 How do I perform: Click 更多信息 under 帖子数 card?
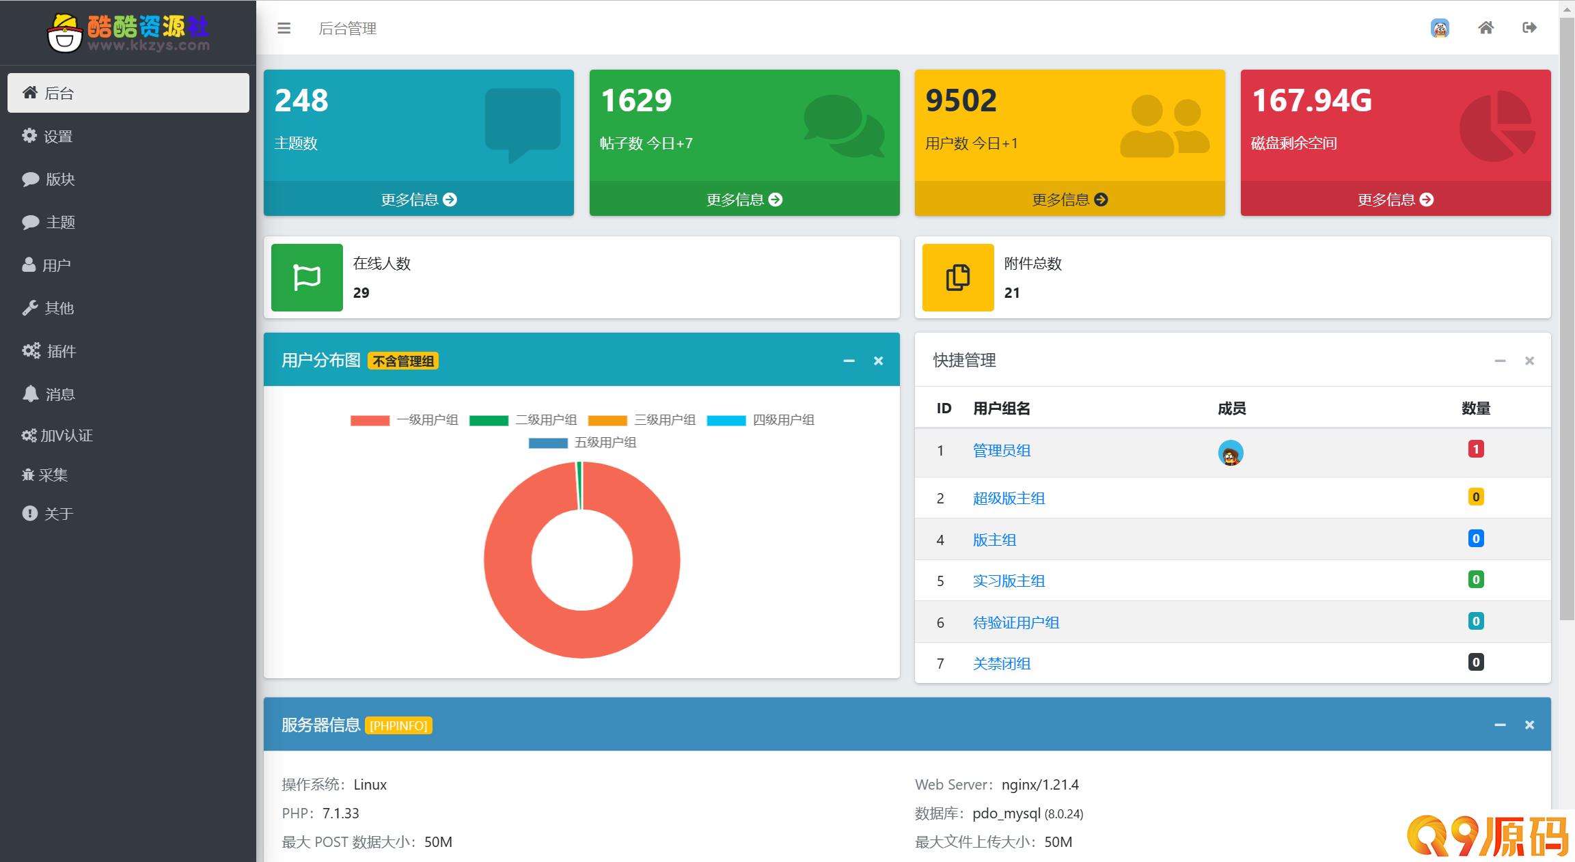(x=744, y=199)
